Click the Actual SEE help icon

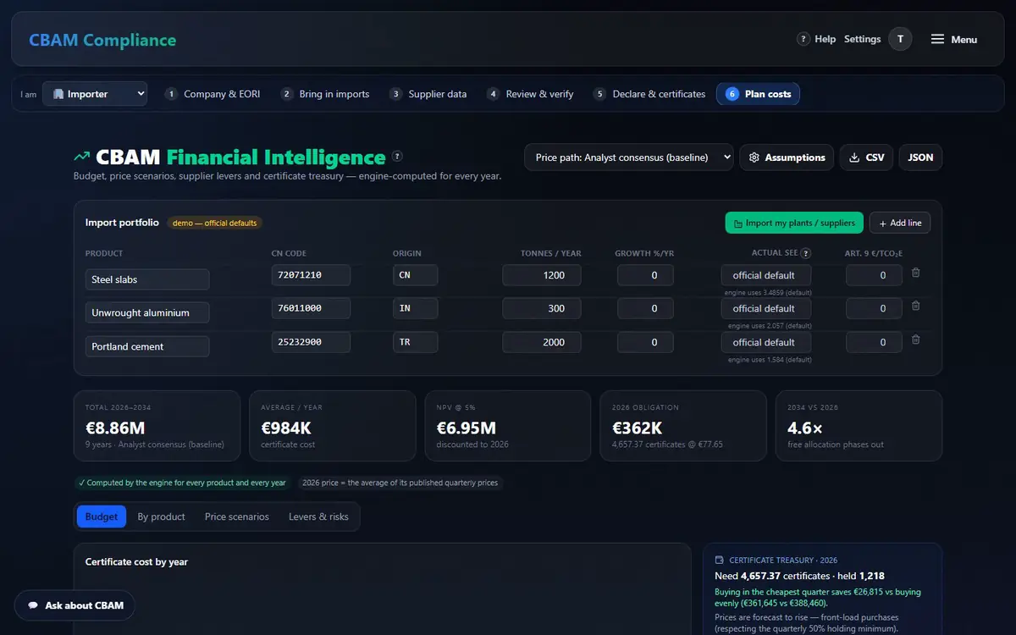(x=805, y=253)
